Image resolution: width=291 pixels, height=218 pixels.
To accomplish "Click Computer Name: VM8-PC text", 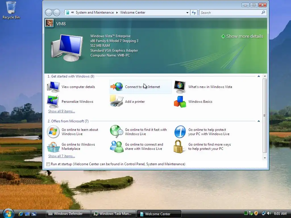I will click(x=110, y=55).
